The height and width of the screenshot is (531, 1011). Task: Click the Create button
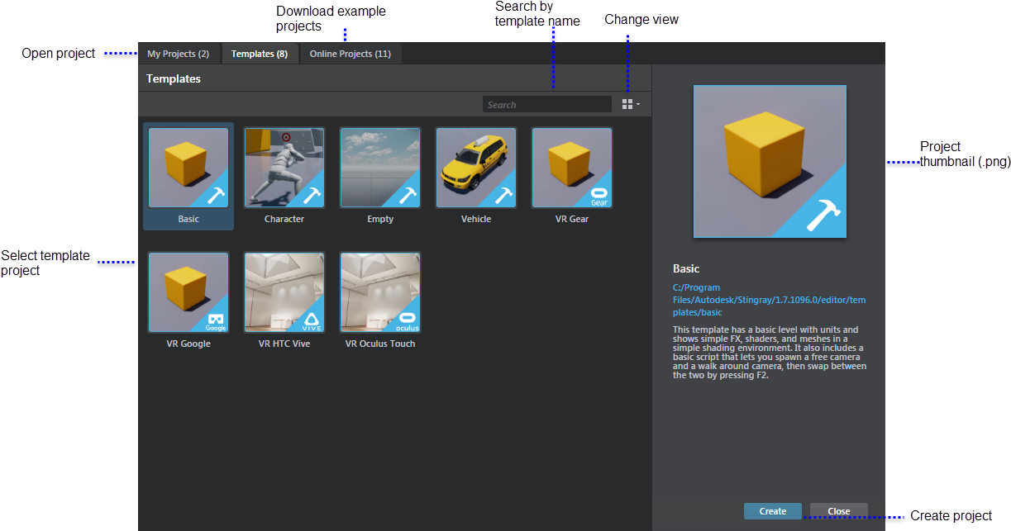773,511
